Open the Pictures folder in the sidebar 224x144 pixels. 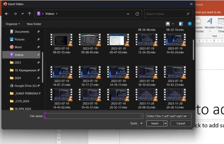click(19, 39)
